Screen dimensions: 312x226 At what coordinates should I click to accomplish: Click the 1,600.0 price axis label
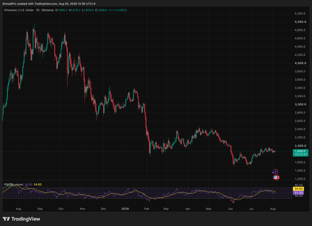point(300,162)
